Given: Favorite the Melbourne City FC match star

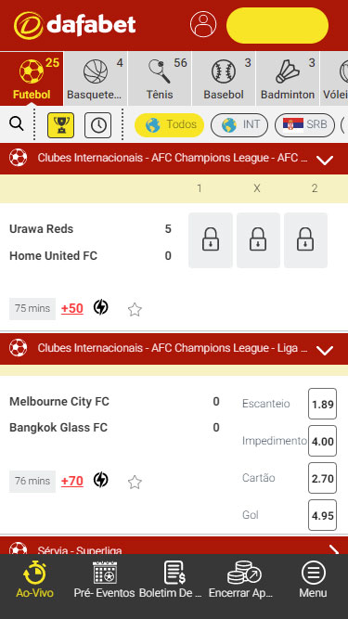Looking at the screenshot, I should coord(135,482).
